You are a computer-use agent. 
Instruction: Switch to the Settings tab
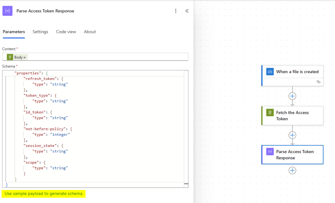point(40,32)
